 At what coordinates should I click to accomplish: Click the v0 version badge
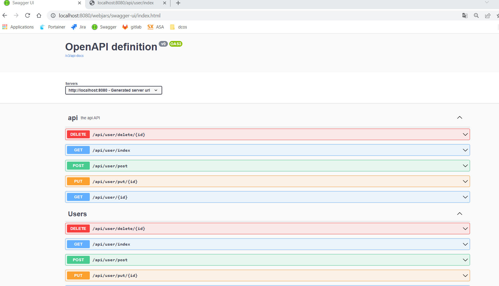(163, 44)
